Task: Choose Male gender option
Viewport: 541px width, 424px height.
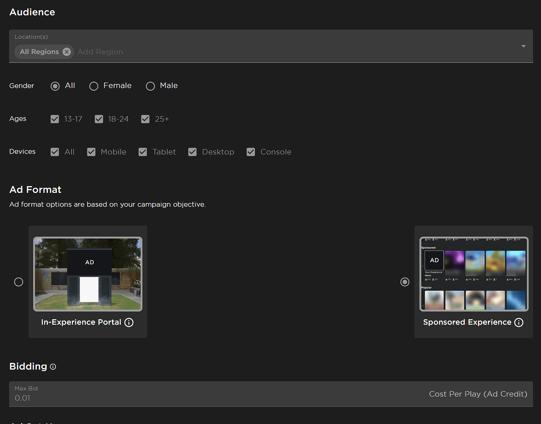Action: (151, 86)
